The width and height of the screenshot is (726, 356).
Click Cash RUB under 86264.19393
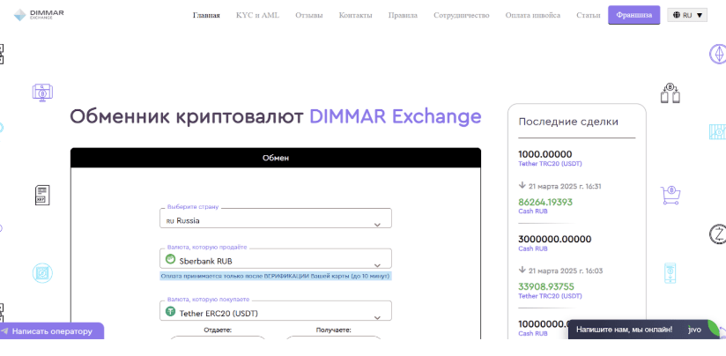pyautogui.click(x=533, y=211)
